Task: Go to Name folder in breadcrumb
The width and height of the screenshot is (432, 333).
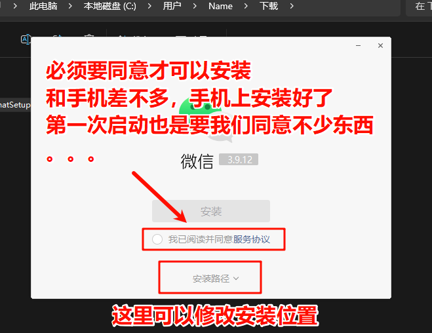Action: point(220,6)
